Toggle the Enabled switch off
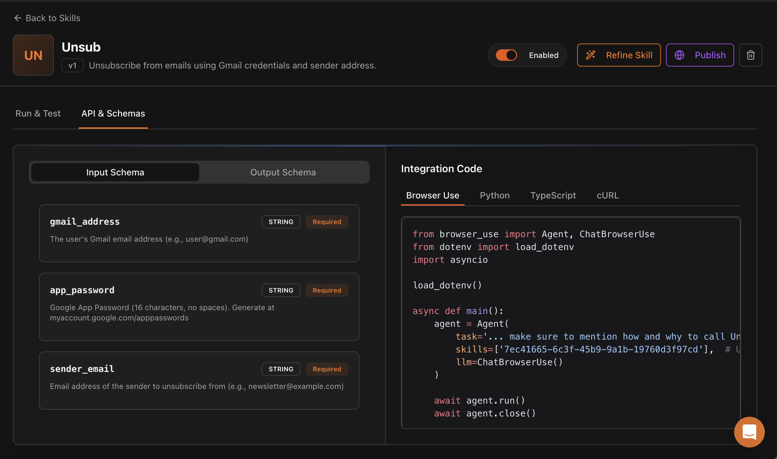Screen dimensions: 777x459 [x=506, y=55]
